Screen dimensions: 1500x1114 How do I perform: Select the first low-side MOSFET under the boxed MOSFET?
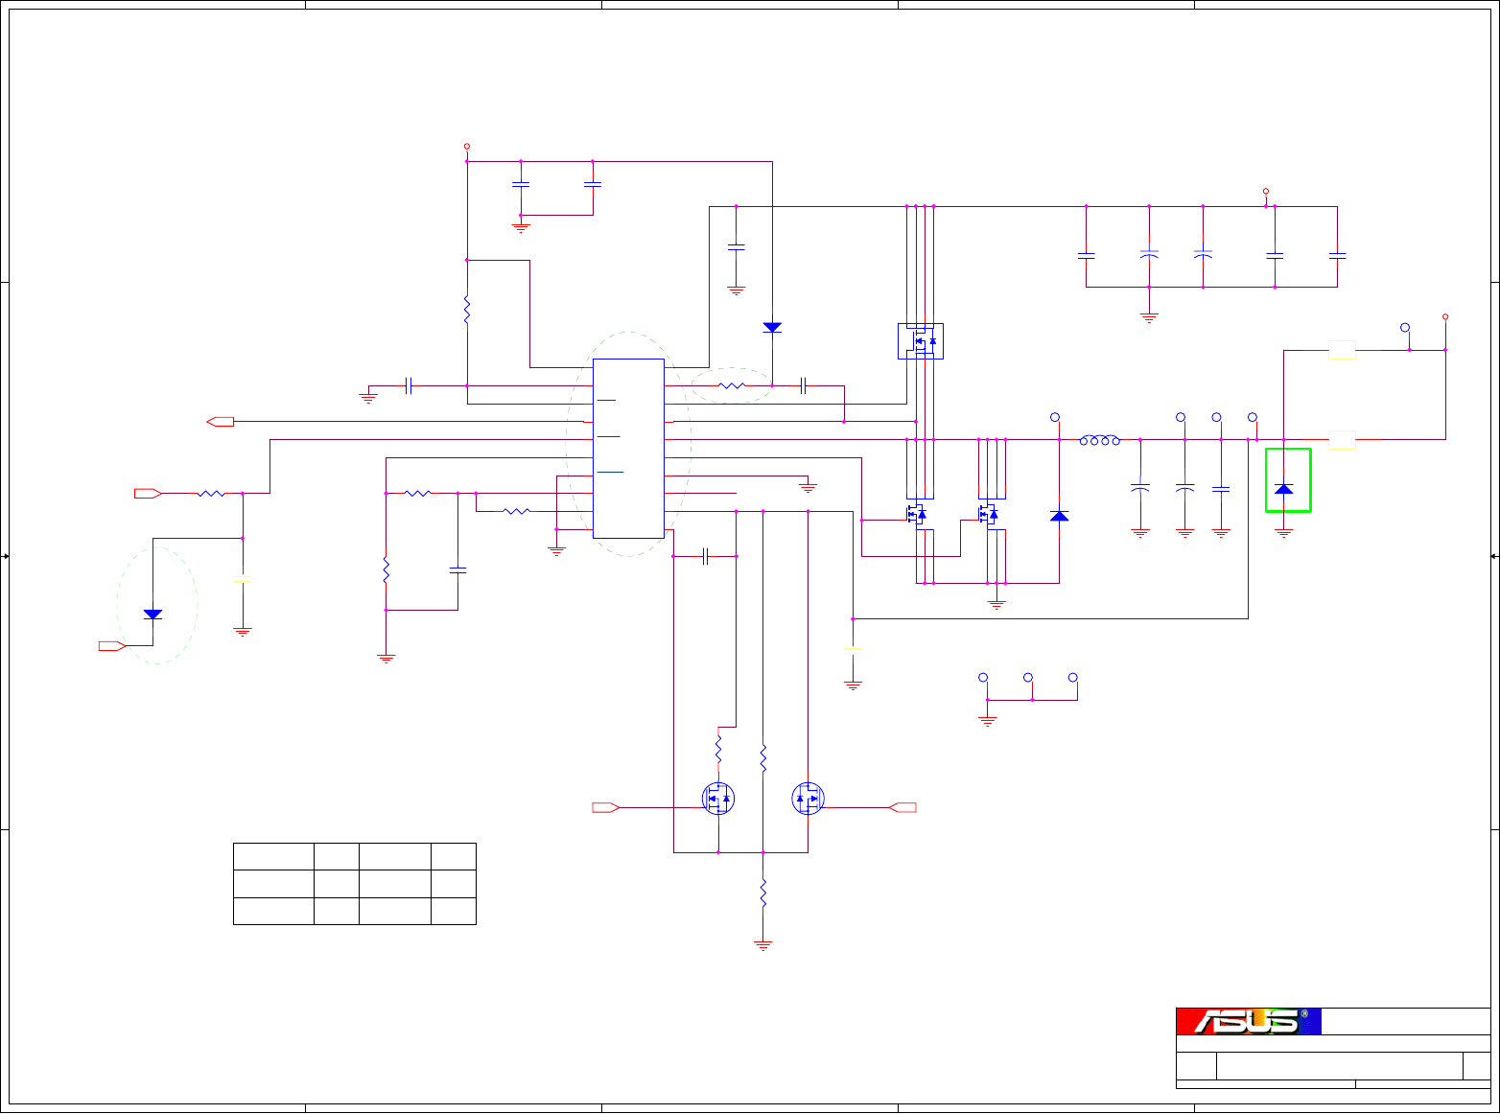coord(917,514)
